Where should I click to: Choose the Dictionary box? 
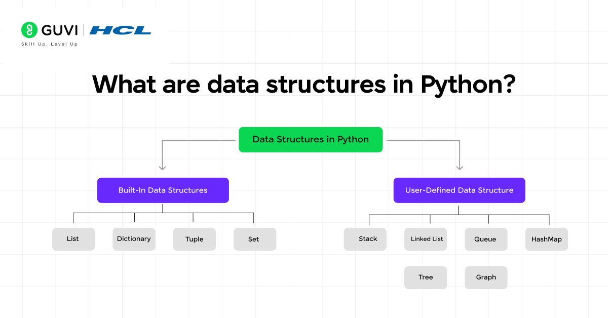click(x=134, y=239)
